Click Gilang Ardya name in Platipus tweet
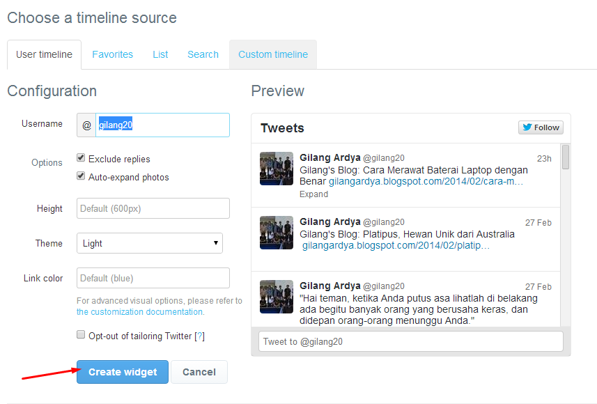597x404 pixels. coord(329,222)
